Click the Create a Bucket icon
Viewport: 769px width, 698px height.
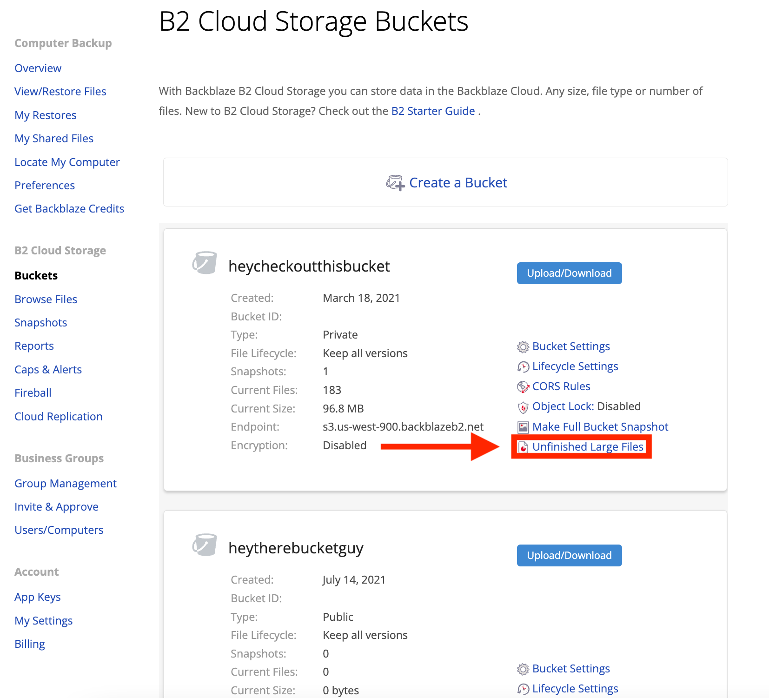point(395,183)
